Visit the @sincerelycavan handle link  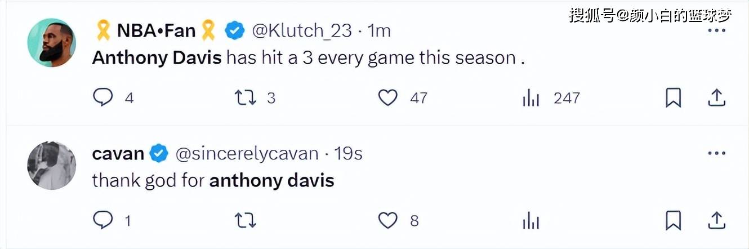(x=247, y=153)
